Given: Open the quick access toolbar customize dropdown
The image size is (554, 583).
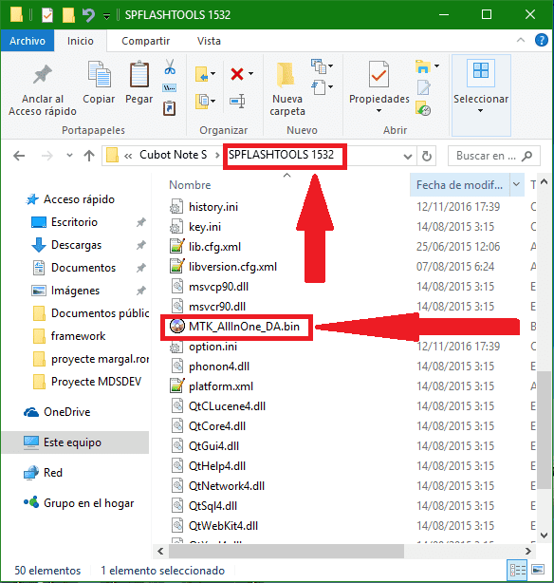Looking at the screenshot, I should (x=106, y=15).
